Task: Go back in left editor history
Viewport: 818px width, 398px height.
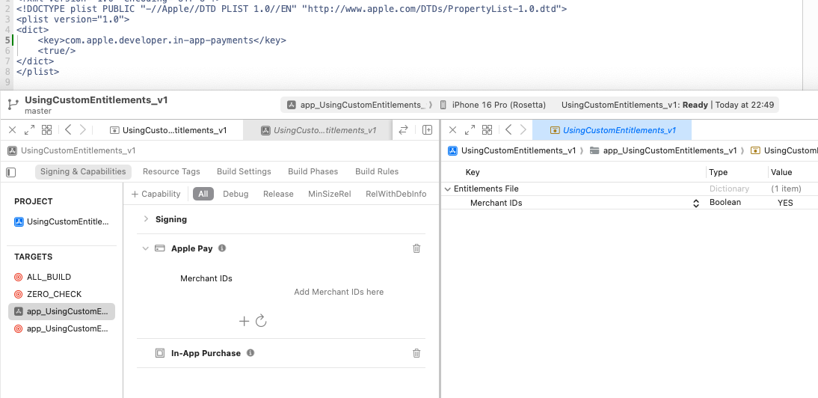Action: 68,130
